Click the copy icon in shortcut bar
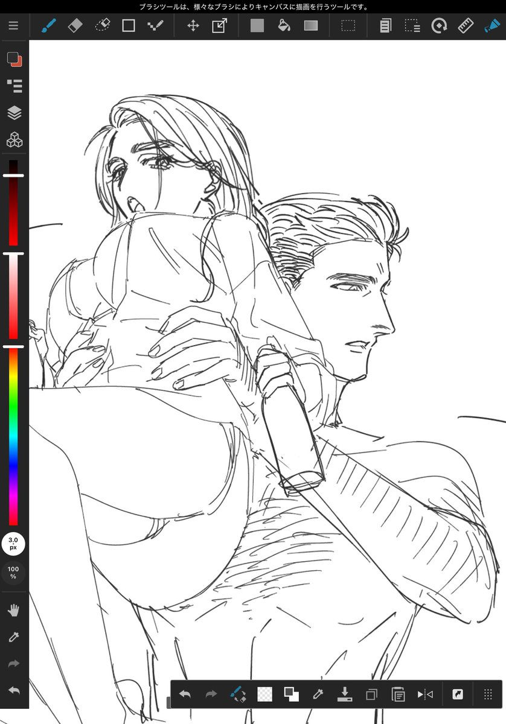The image size is (506, 724). [x=371, y=694]
